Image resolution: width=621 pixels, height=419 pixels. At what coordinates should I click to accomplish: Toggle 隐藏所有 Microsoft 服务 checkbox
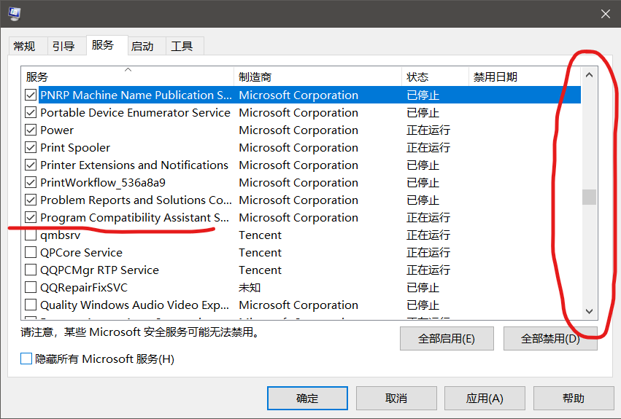coord(26,359)
